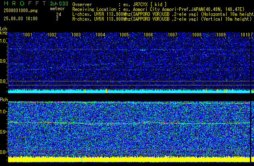Click the Lch 0.8 kHz axis label
This screenshot has height=166, width=254.
[x=3, y=81]
